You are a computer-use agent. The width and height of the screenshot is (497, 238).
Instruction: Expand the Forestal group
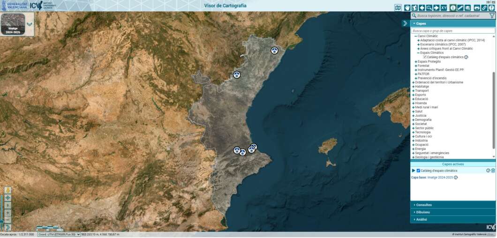pyautogui.click(x=416, y=66)
